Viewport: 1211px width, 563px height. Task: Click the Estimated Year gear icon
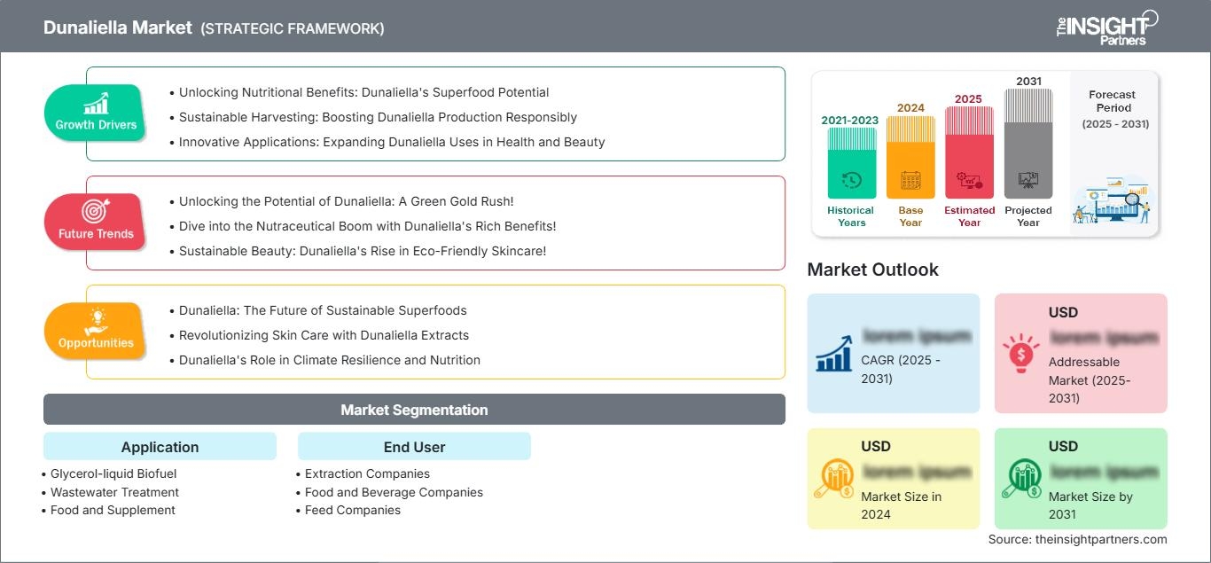pyautogui.click(x=969, y=181)
